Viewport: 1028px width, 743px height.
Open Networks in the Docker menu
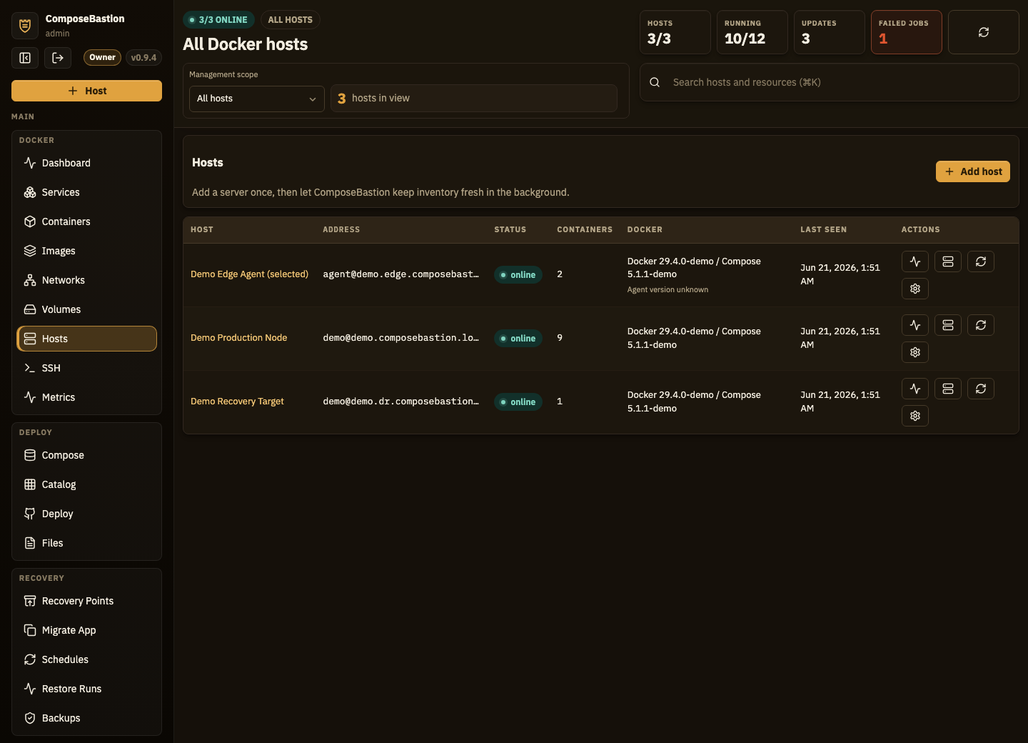[x=86, y=280]
